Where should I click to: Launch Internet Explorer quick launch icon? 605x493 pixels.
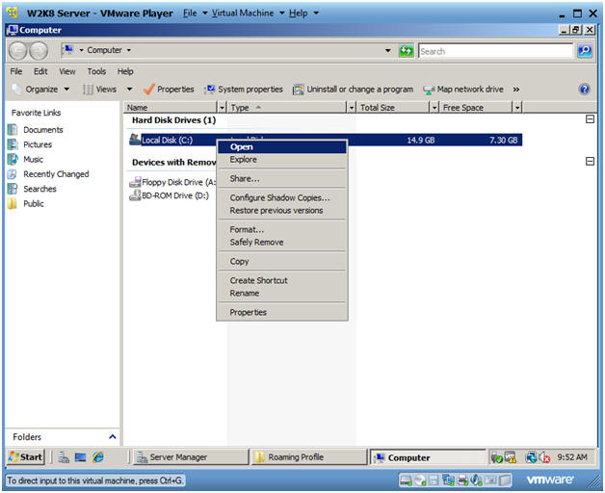pos(98,457)
